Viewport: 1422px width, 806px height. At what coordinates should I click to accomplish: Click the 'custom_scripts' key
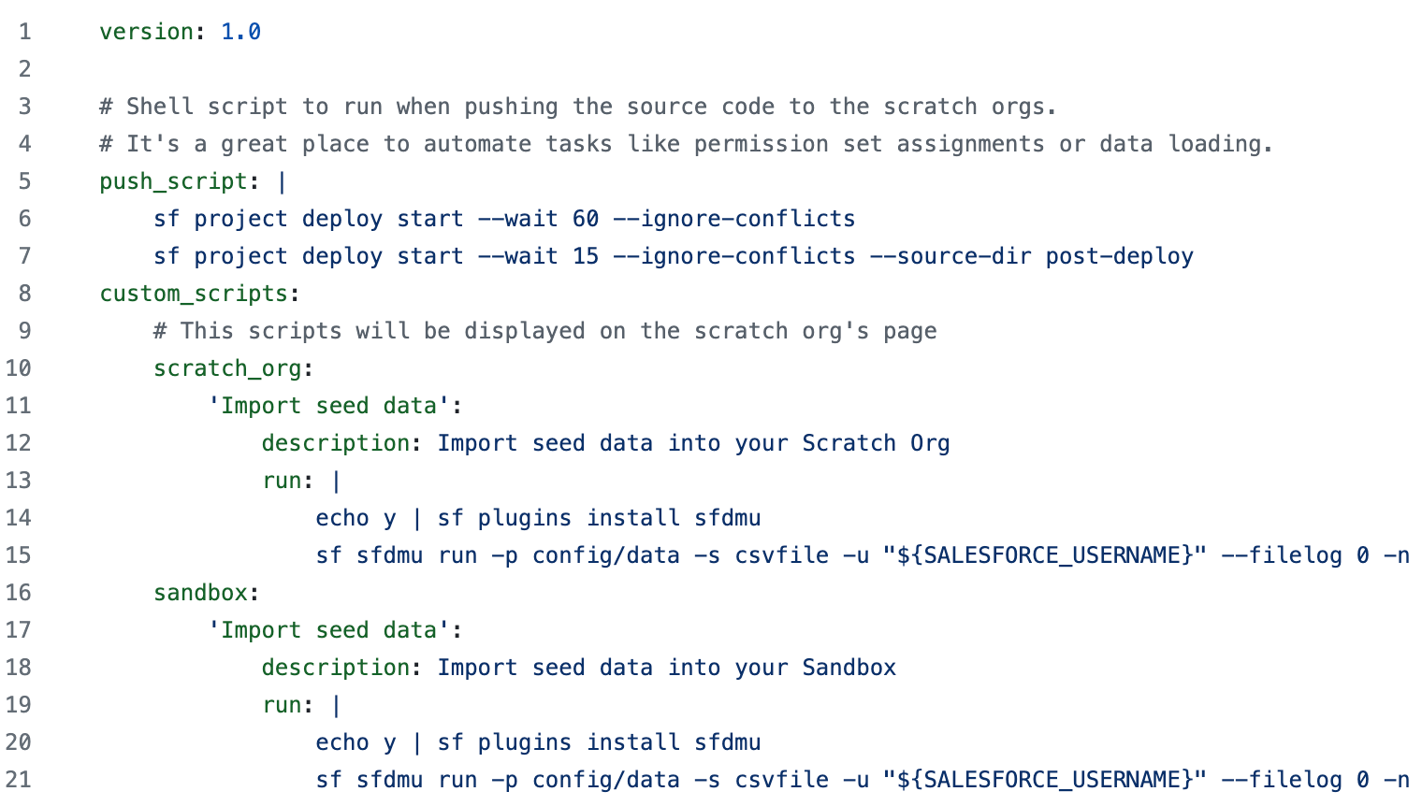(x=194, y=294)
